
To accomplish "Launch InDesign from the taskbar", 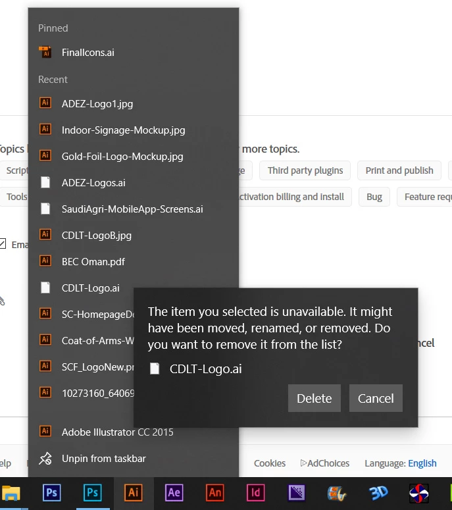I will [x=255, y=493].
